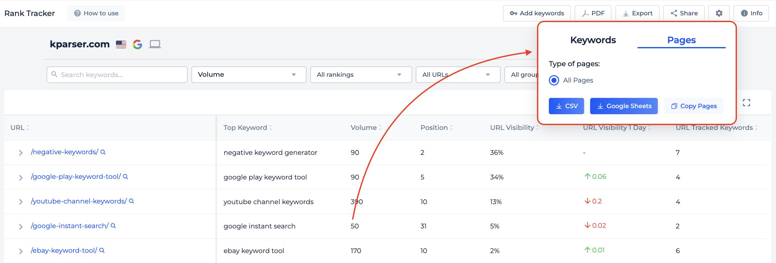Open the Export menu button
Image resolution: width=776 pixels, height=263 pixels.
637,13
